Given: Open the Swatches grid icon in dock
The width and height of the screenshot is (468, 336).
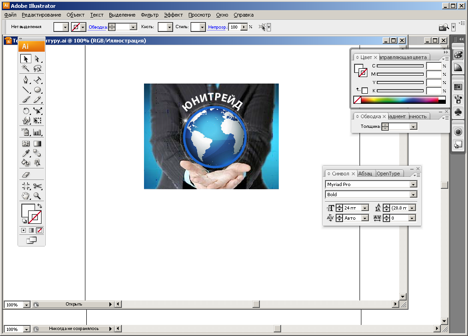Looking at the screenshot, I should tap(458, 87).
